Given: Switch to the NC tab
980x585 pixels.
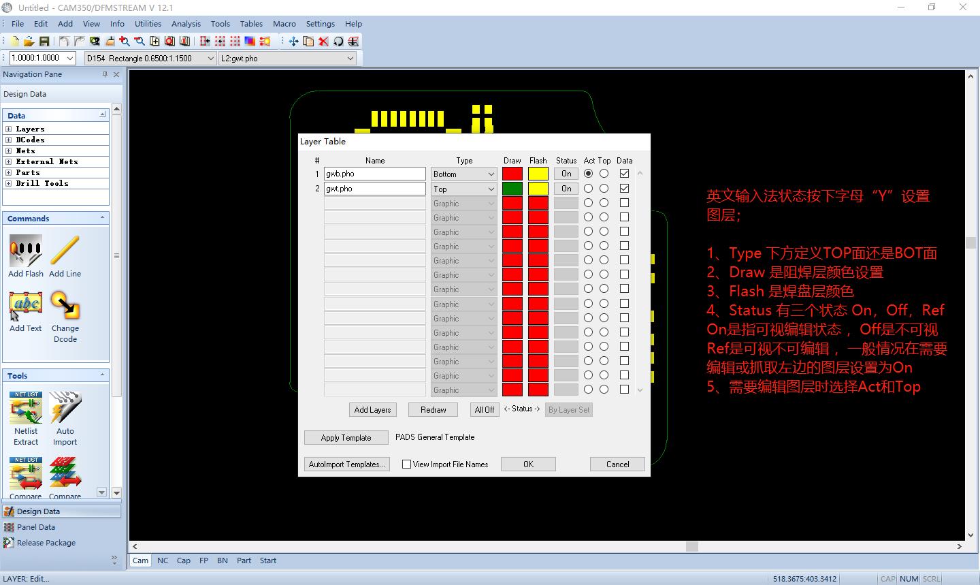Looking at the screenshot, I should coord(163,560).
